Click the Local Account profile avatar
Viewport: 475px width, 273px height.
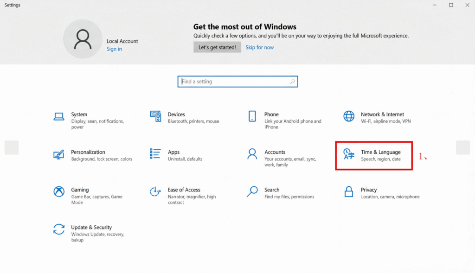coord(83,39)
